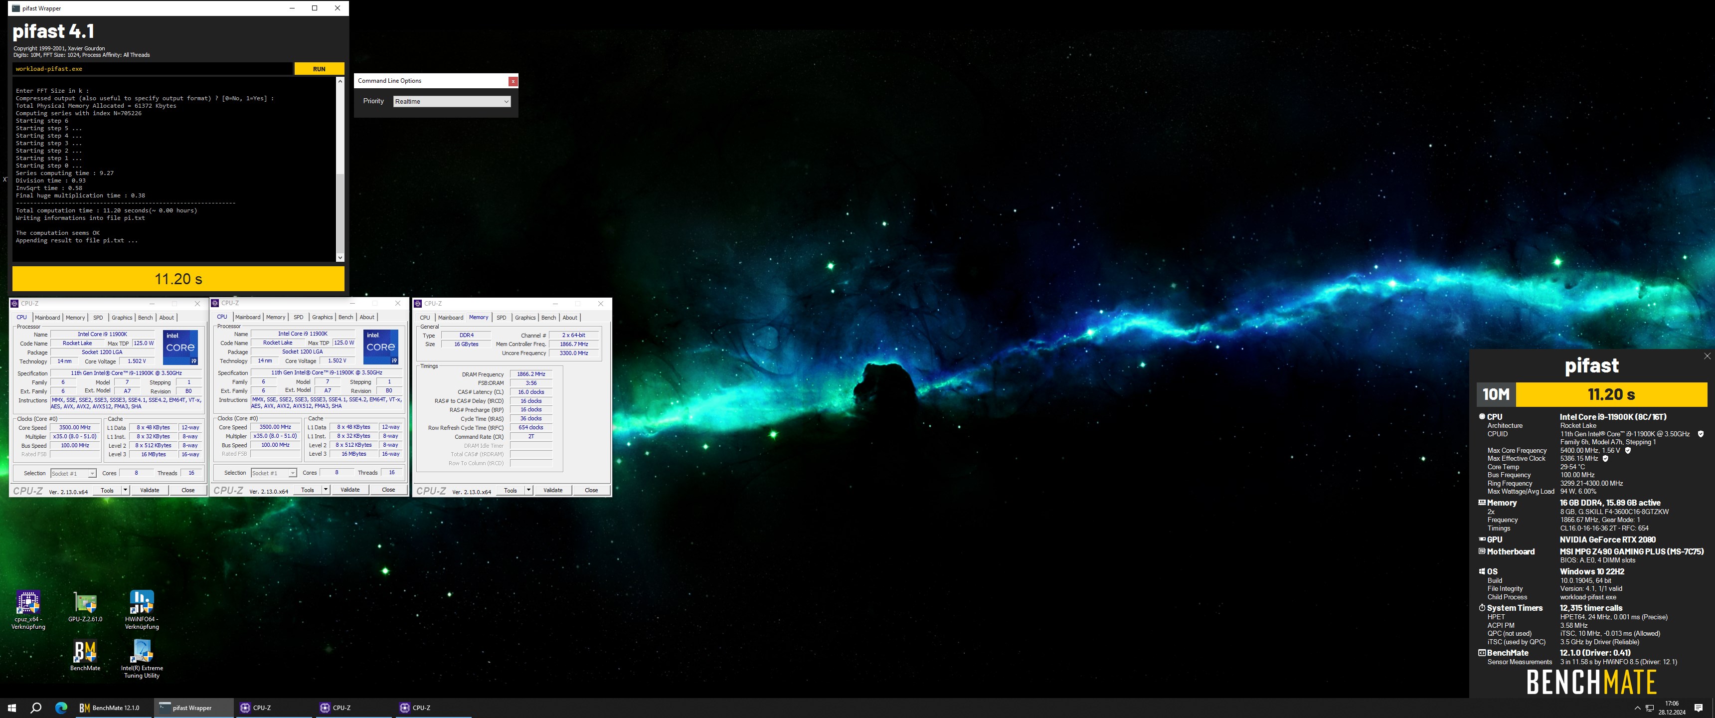Screen dimensions: 1715x718
Task: Click the Windows OS icon in BenchMate panel
Action: pyautogui.click(x=1482, y=571)
